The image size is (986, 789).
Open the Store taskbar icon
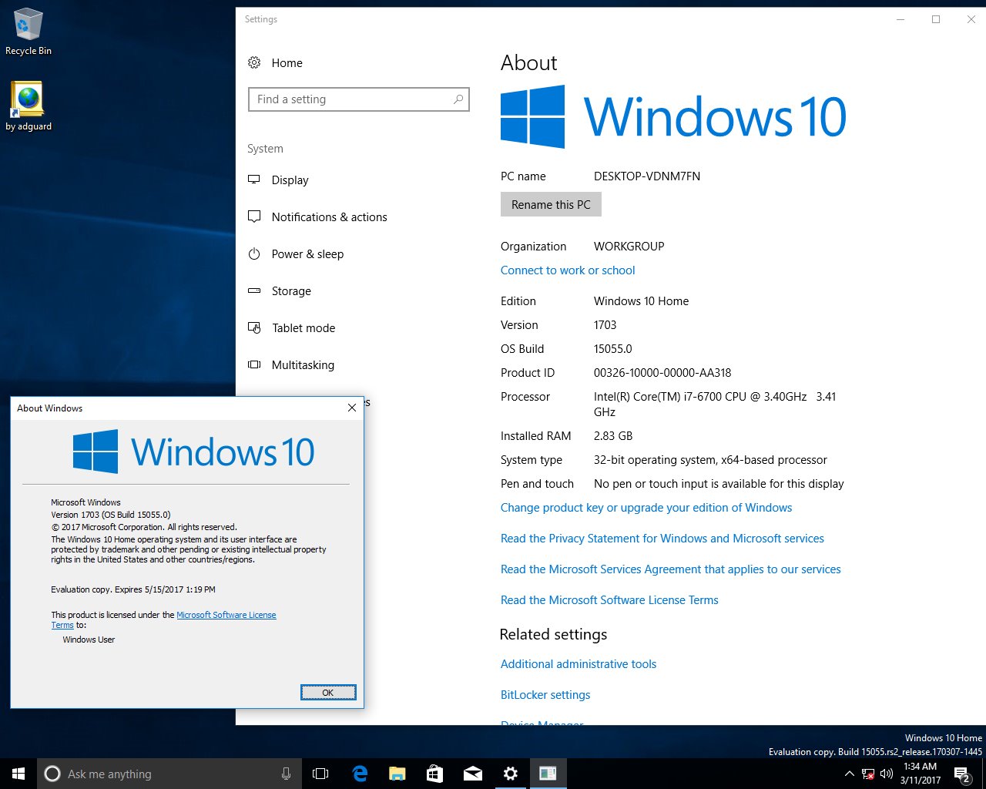435,774
